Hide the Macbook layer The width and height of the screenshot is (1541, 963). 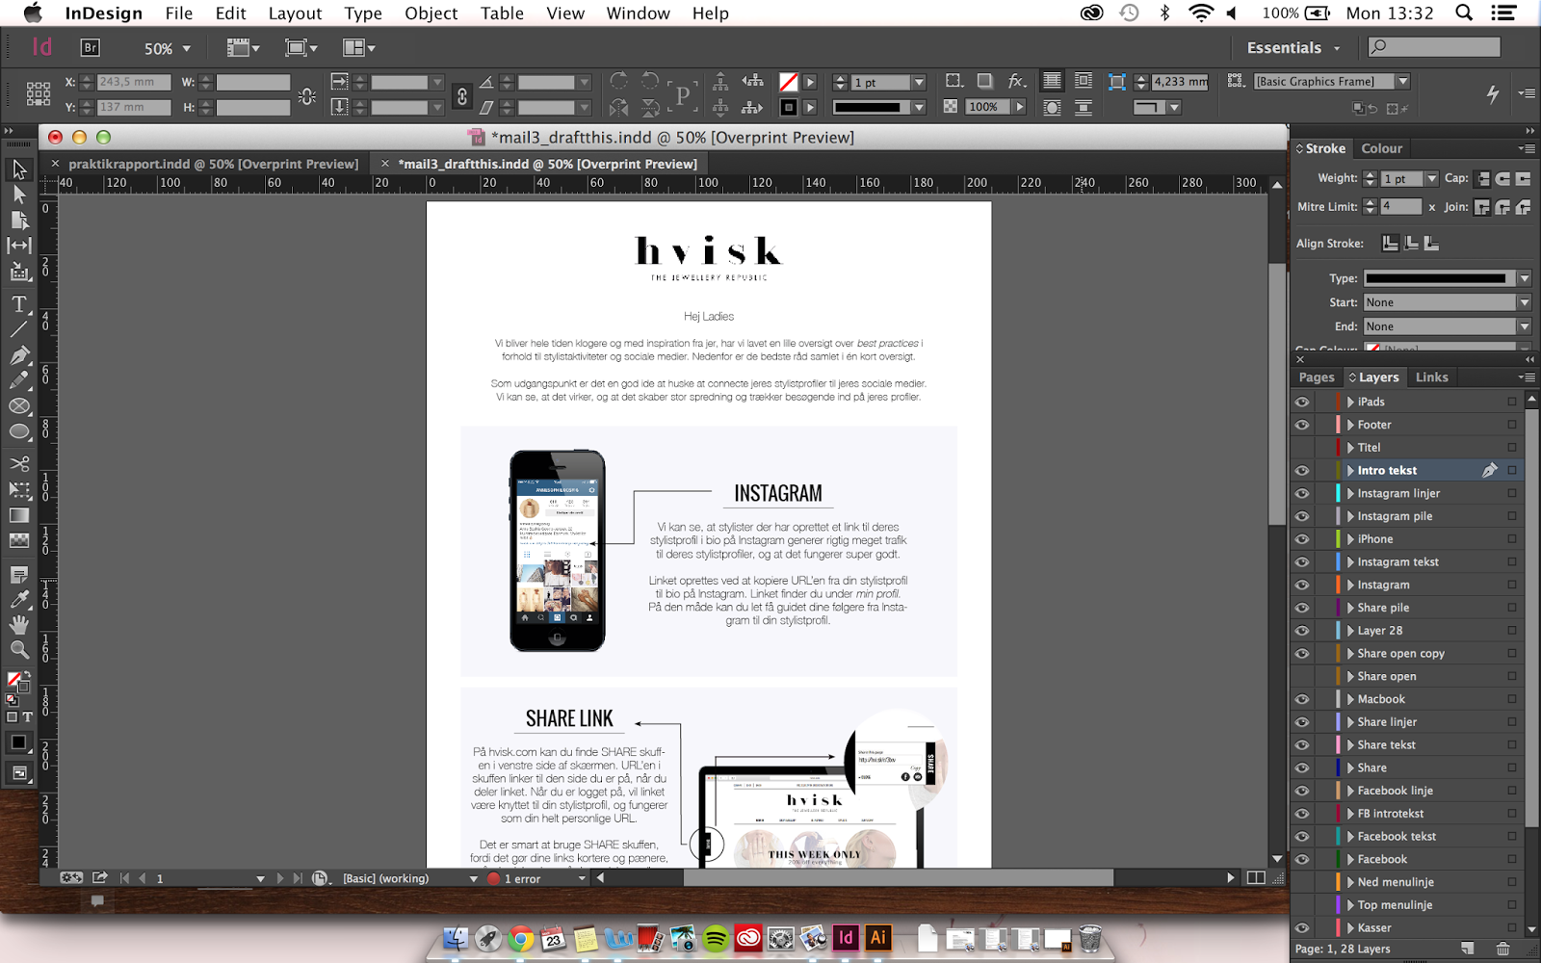1302,699
